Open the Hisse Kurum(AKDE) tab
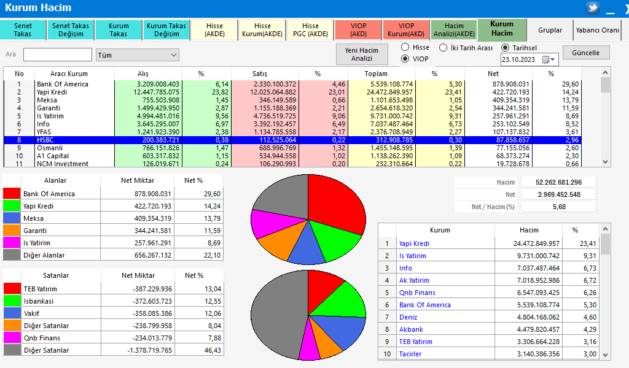The height and width of the screenshot is (368, 629). (262, 30)
